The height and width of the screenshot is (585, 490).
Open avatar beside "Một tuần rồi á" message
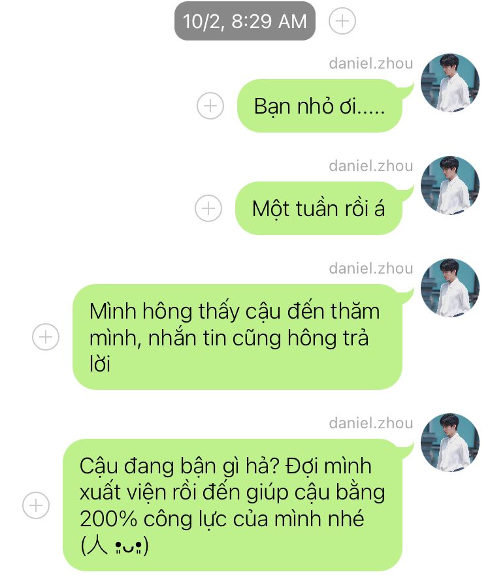click(x=450, y=185)
